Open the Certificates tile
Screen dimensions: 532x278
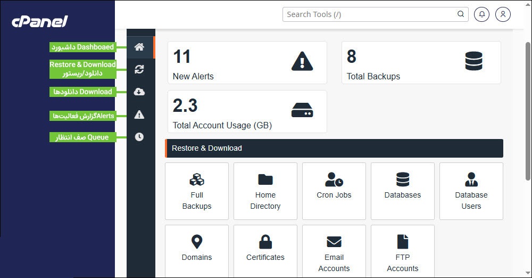265,250
